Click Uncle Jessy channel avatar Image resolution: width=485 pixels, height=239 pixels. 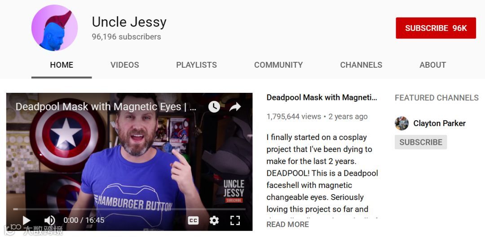coord(54,28)
